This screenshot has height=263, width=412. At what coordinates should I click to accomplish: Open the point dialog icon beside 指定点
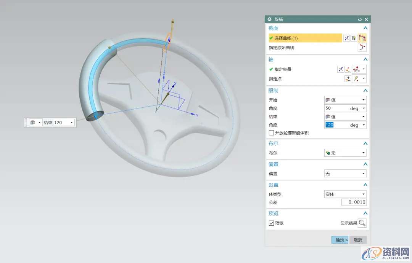tap(348, 79)
